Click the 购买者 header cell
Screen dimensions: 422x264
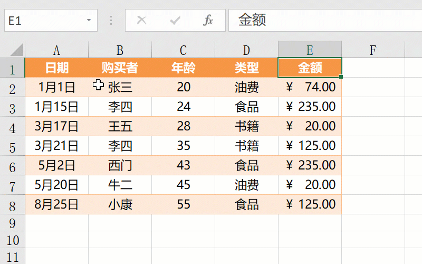tap(120, 68)
